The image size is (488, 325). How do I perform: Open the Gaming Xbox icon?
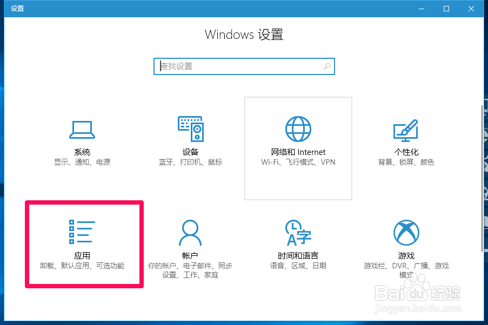(406, 232)
